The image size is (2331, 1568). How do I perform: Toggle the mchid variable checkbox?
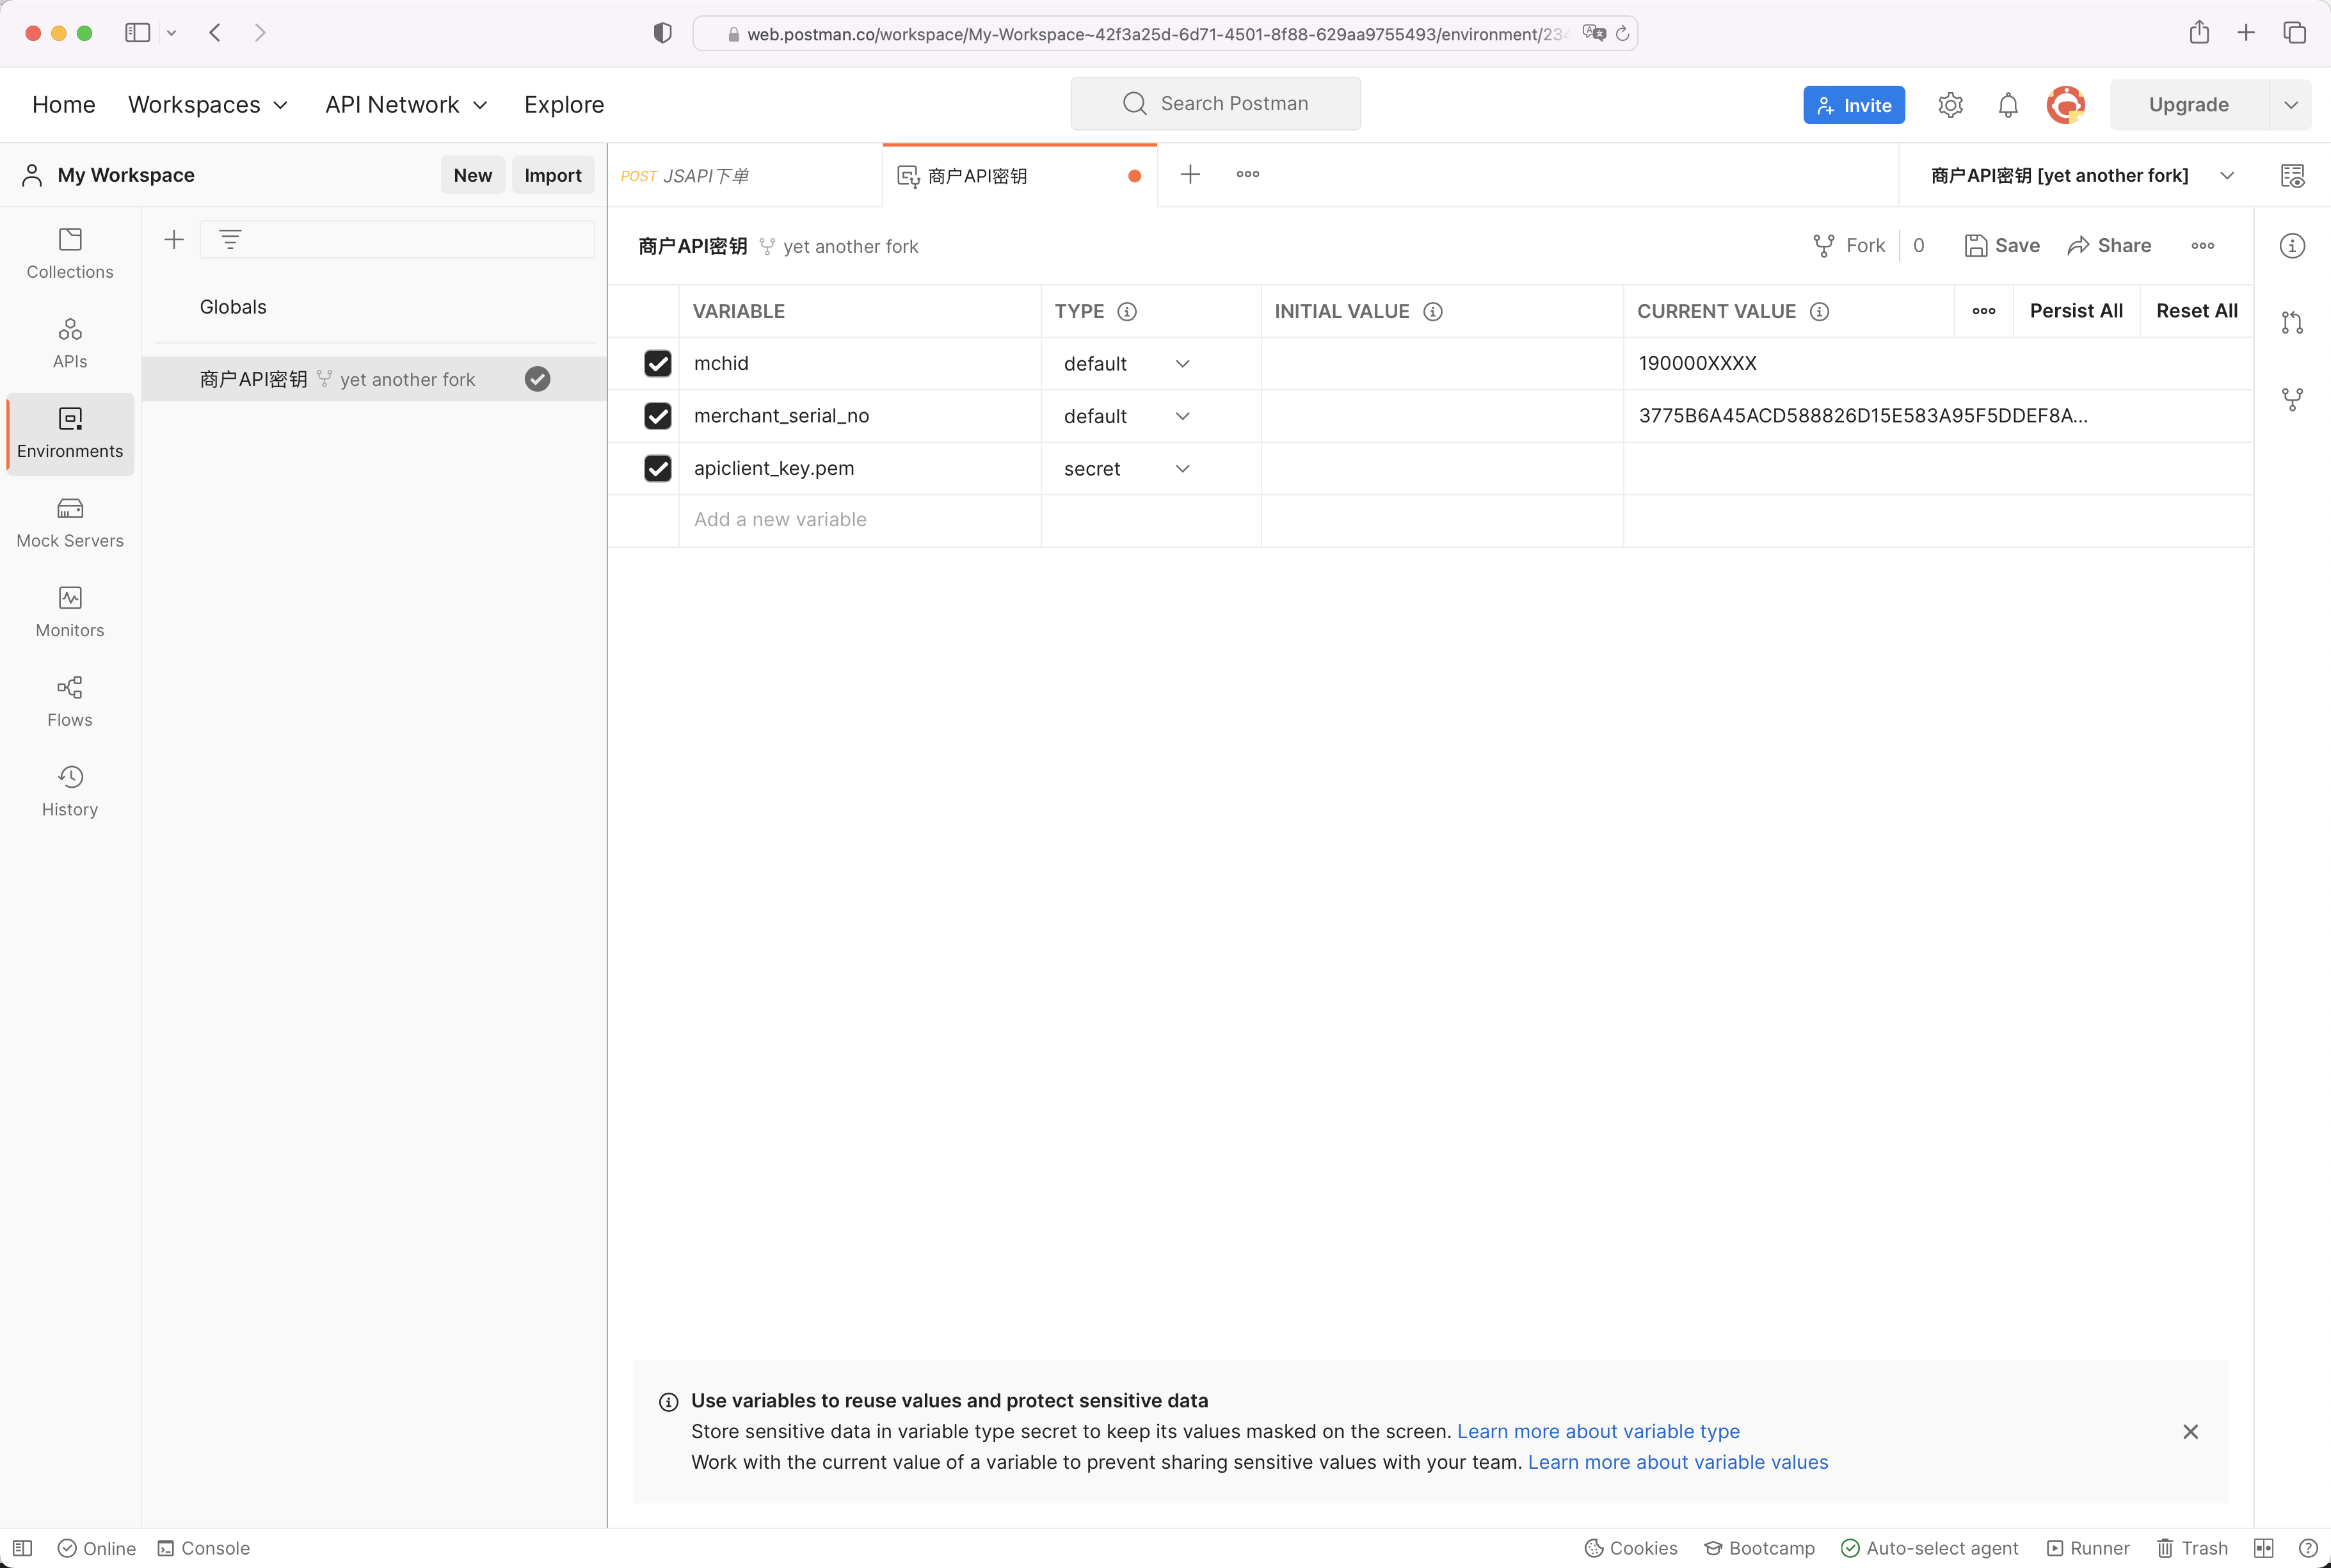[658, 362]
